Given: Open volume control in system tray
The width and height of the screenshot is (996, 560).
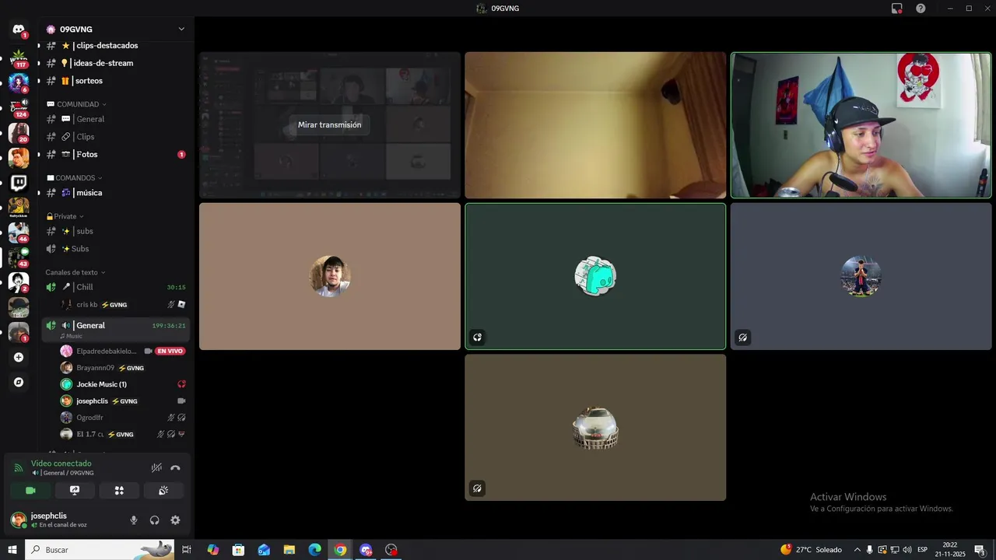Looking at the screenshot, I should 907,550.
